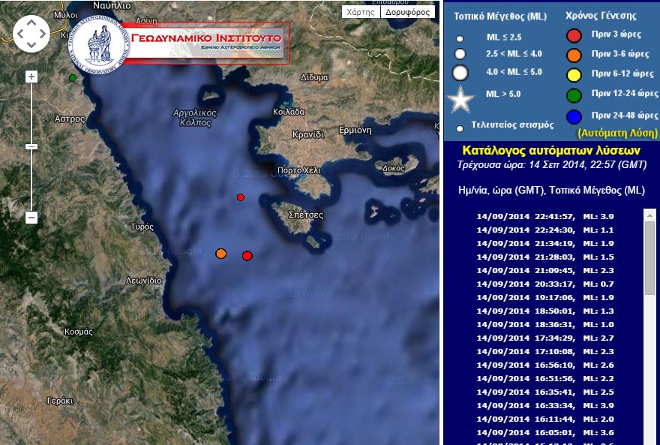Switch to the Δορυφόρος satellite view
This screenshot has height=445, width=660.
407,12
